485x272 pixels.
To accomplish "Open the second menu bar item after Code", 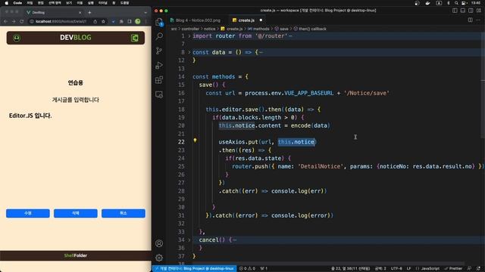I will click(40, 3).
